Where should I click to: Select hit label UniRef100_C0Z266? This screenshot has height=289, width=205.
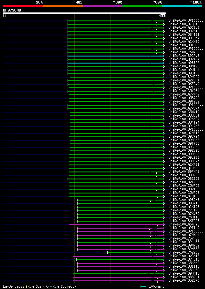pos(184,253)
